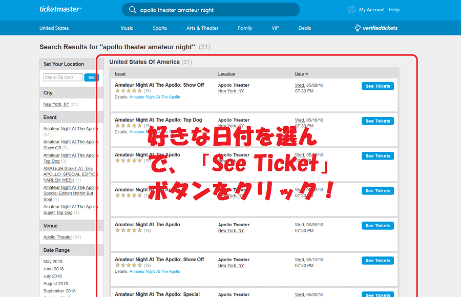The image size is (461, 297).
Task: Filter by Special Edition Harlem Week event
Action: click(x=70, y=174)
